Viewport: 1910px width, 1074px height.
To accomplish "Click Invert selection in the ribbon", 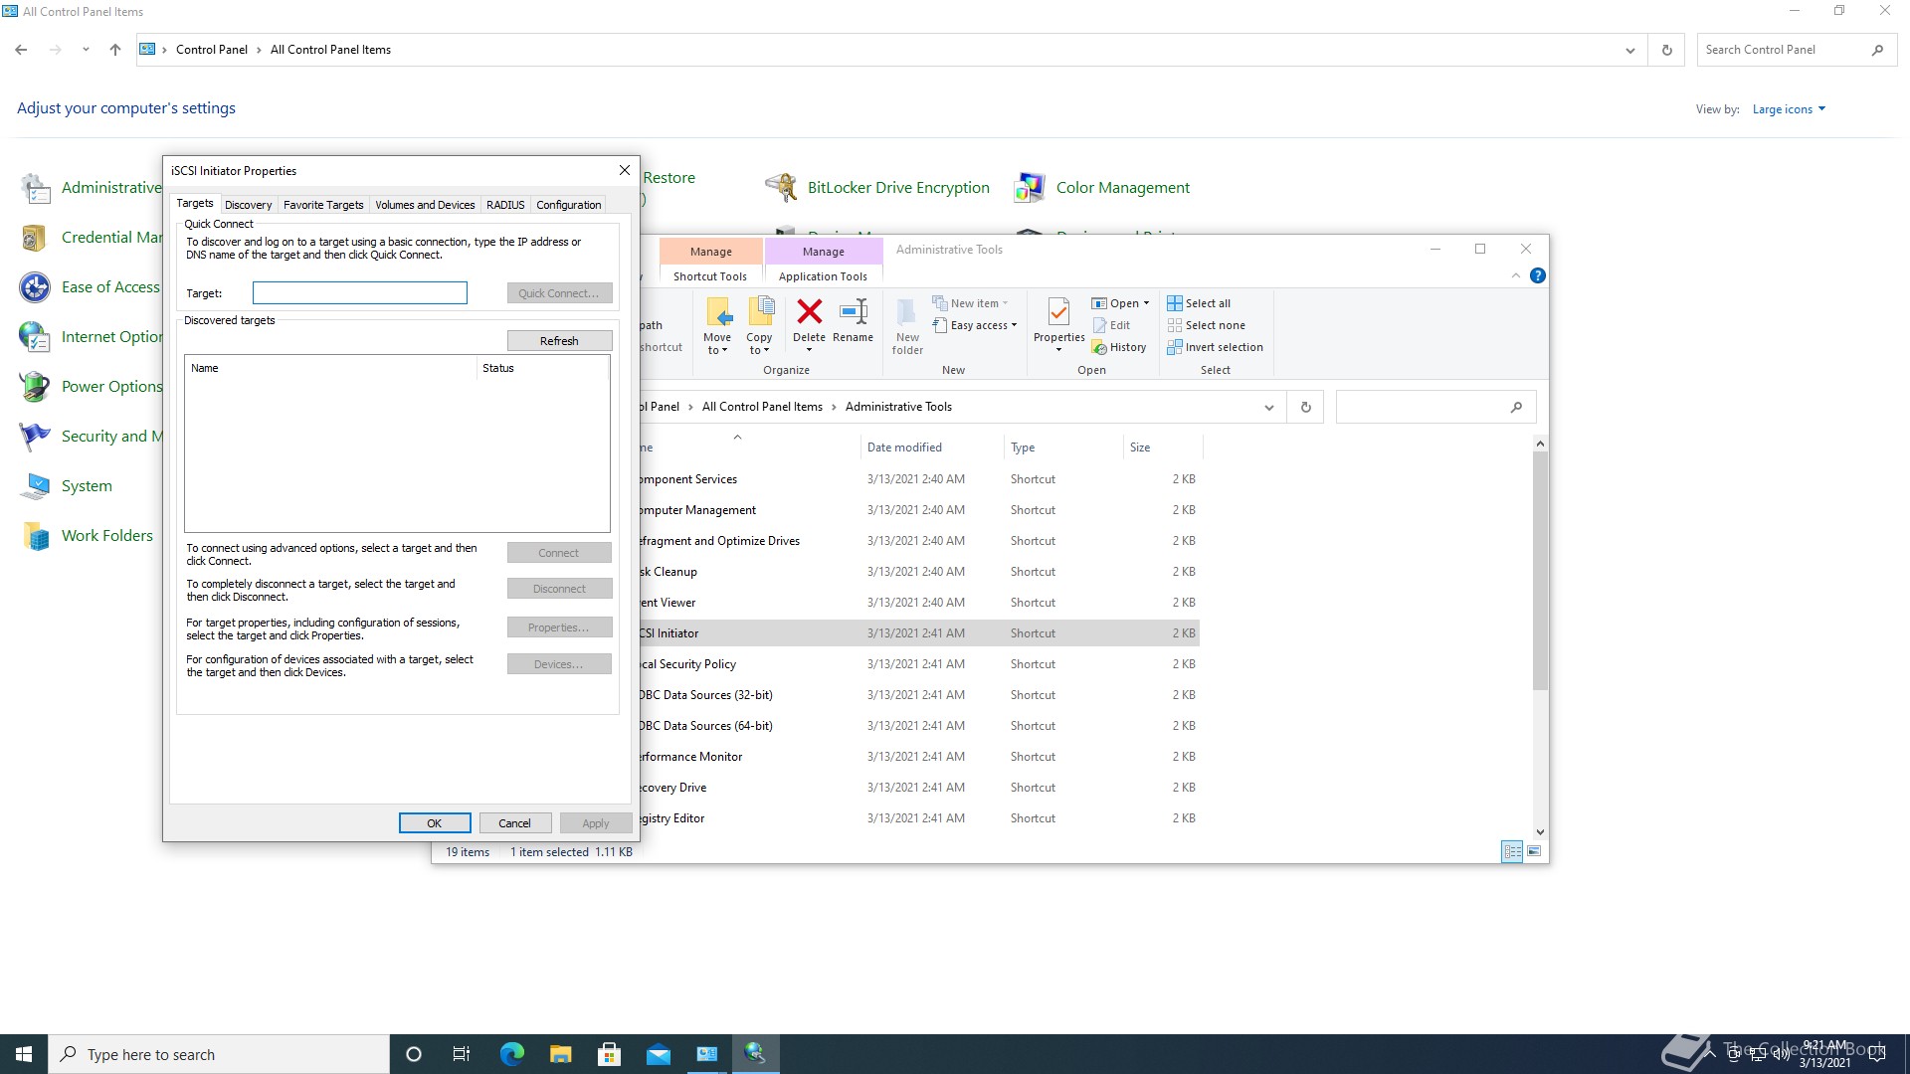I will click(x=1215, y=347).
